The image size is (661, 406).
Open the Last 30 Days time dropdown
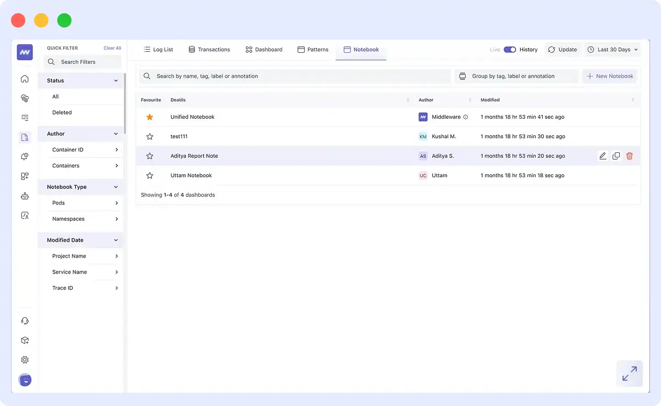tap(612, 49)
